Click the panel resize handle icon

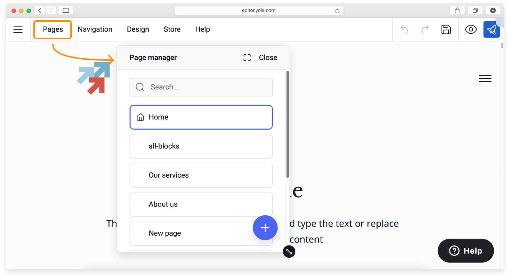pyautogui.click(x=289, y=251)
